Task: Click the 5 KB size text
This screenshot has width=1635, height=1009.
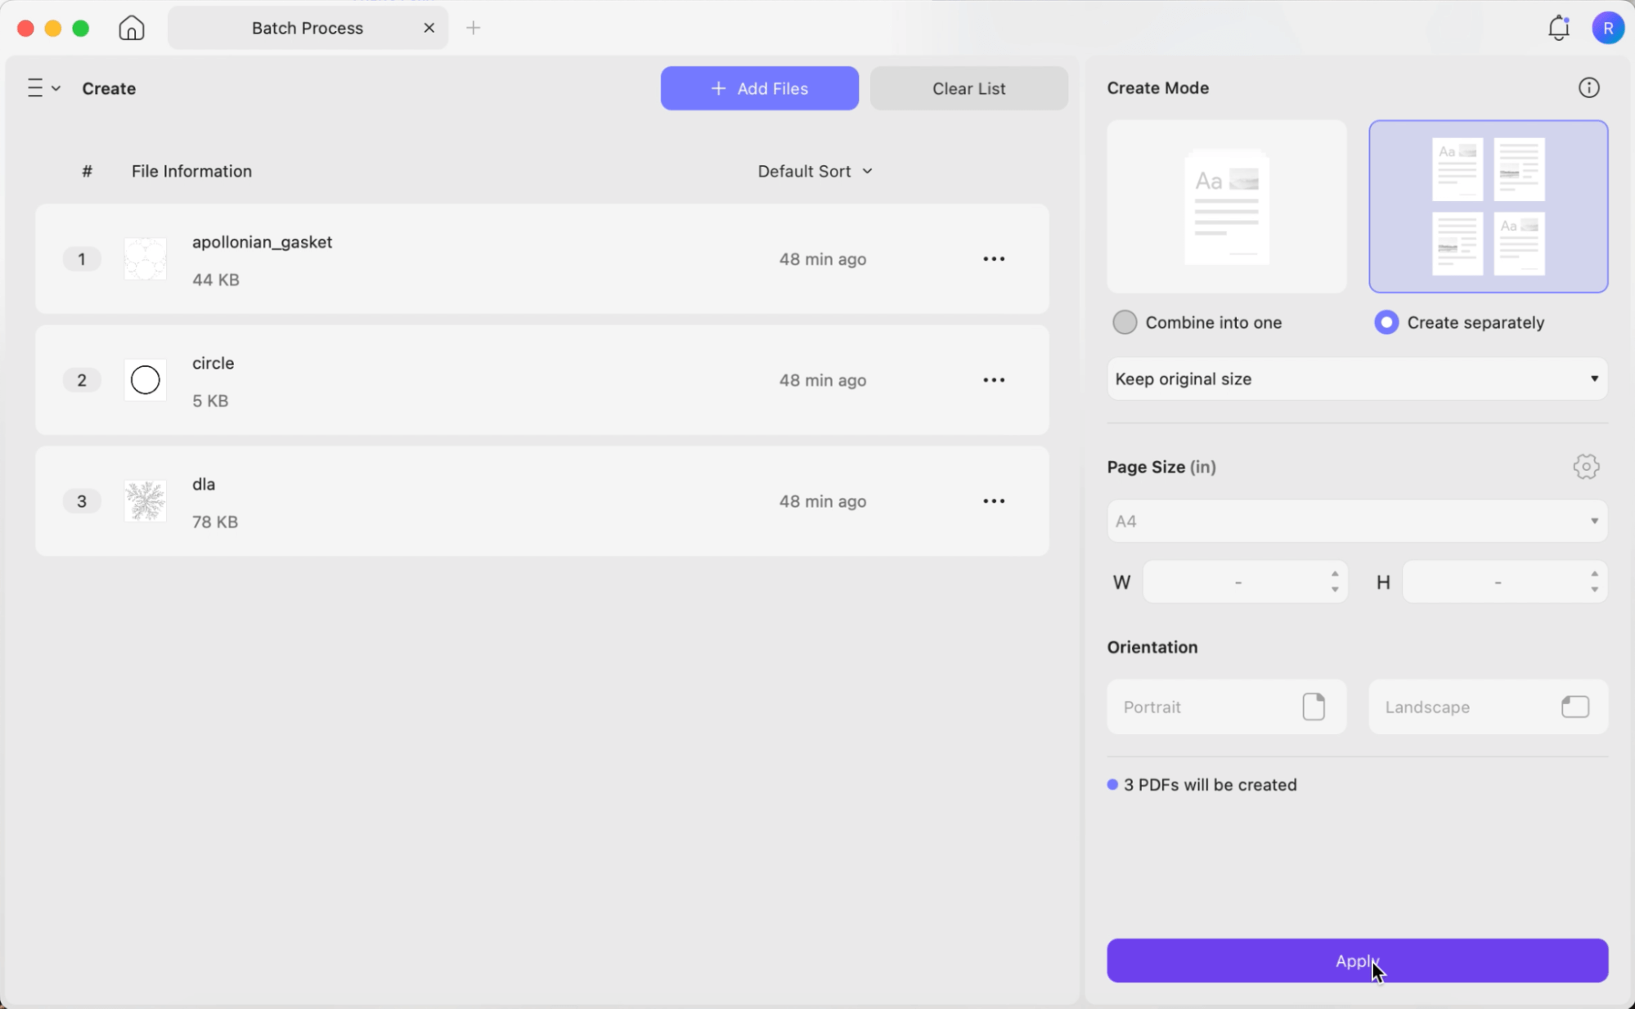Action: [x=210, y=401]
